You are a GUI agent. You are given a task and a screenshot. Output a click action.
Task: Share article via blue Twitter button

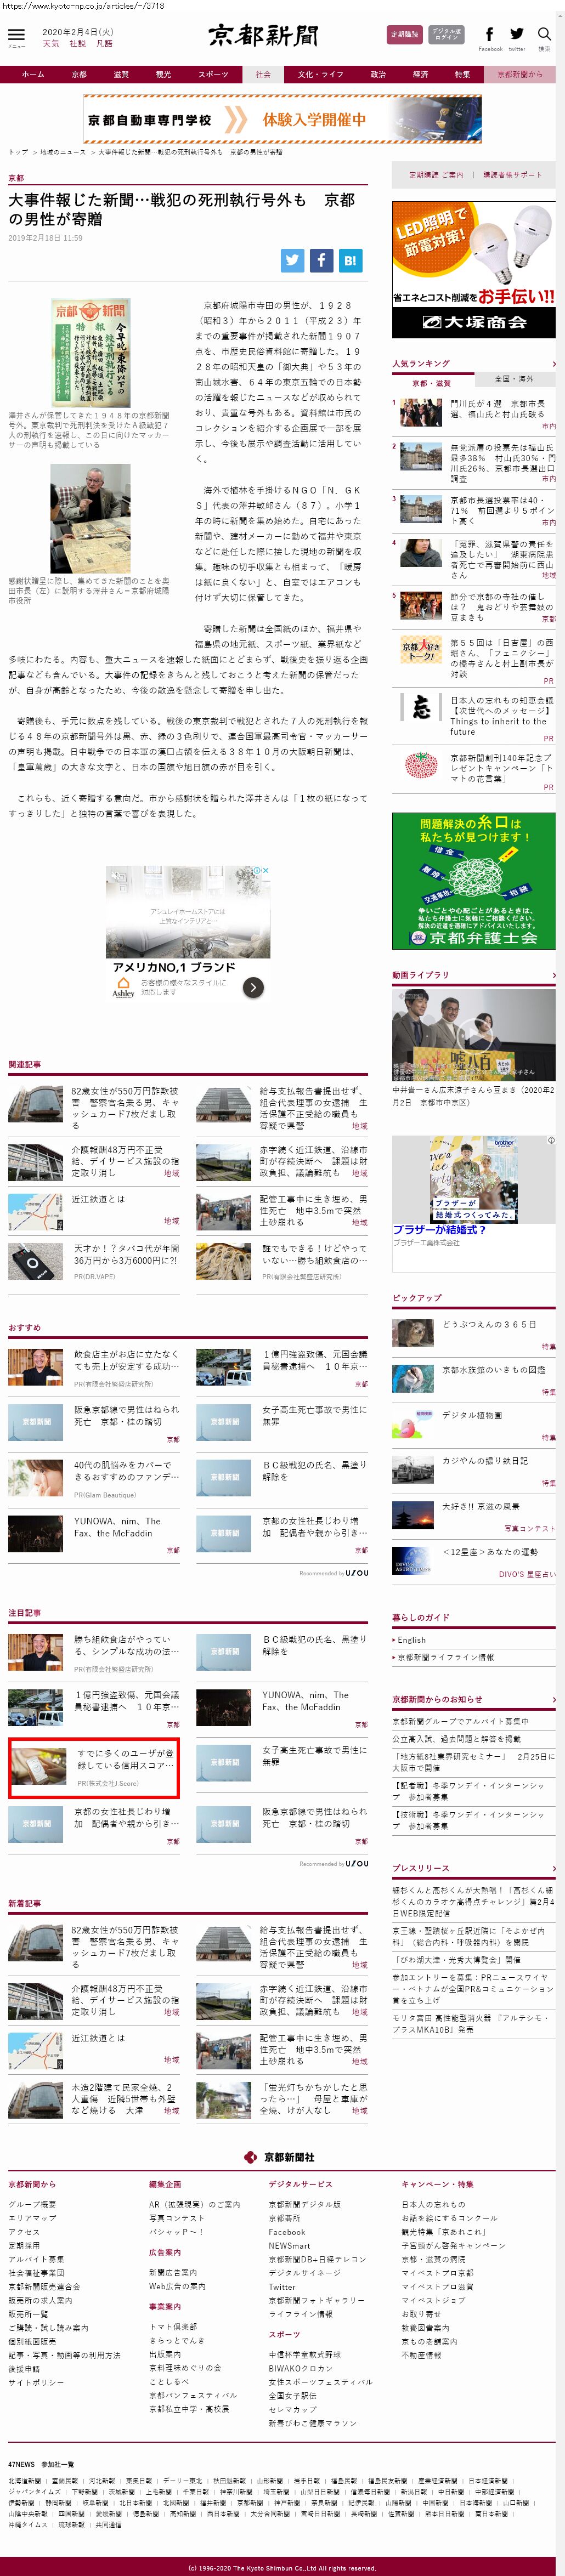(292, 260)
